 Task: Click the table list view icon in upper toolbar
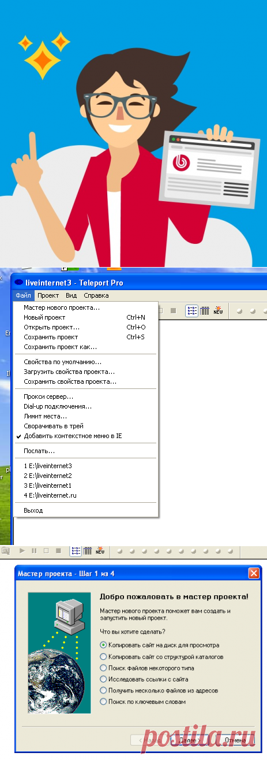tap(205, 310)
